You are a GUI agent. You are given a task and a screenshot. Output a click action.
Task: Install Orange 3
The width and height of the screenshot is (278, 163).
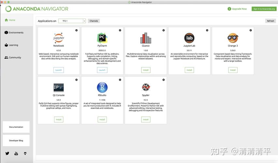233,70
